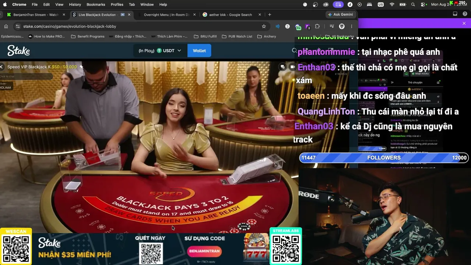This screenshot has width=471, height=265.
Task: Open the help question mark icon
Action: pos(464,14)
